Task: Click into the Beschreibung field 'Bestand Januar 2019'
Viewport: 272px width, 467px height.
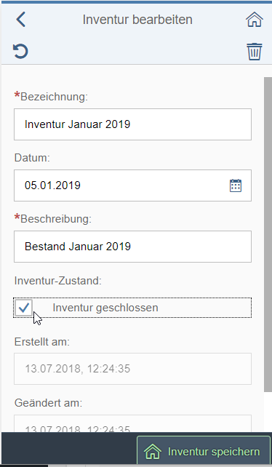Action: [x=132, y=247]
